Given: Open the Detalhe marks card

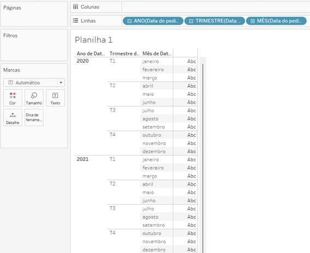Looking at the screenshot, I should pos(13,118).
